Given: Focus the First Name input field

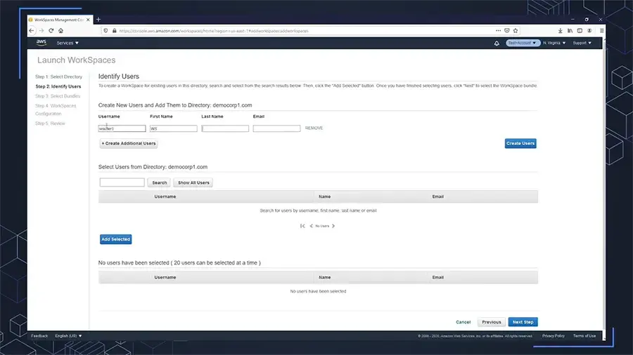Looking at the screenshot, I should 174,128.
